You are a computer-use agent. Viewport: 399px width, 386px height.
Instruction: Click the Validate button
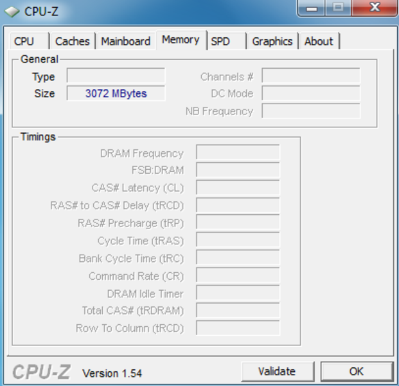click(278, 371)
